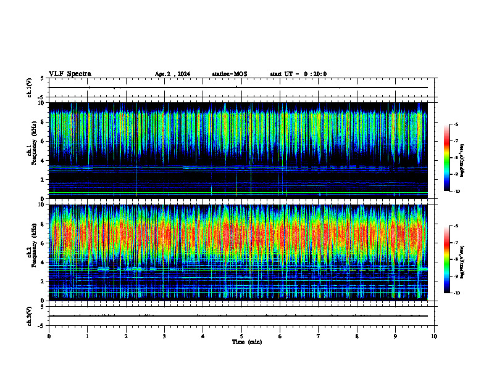Click the ch.3 voltage waveform trace
Viewport: 489px width, 377px height.
coord(238,316)
